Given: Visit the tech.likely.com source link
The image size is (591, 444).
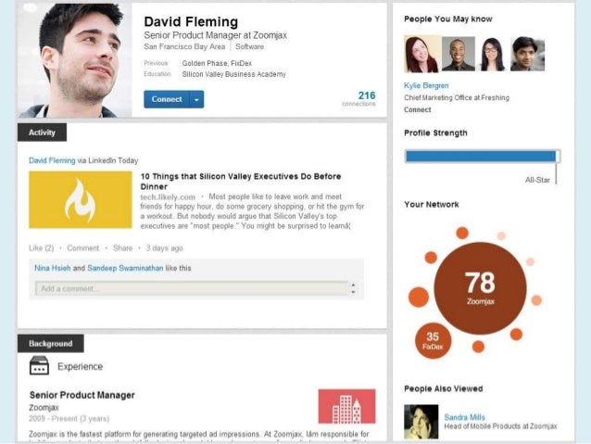Looking at the screenshot, I should pos(168,197).
